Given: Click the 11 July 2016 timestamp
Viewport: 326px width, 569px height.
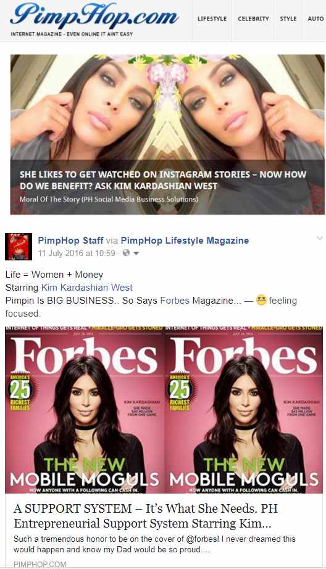Looking at the screenshot, I should pos(77,253).
